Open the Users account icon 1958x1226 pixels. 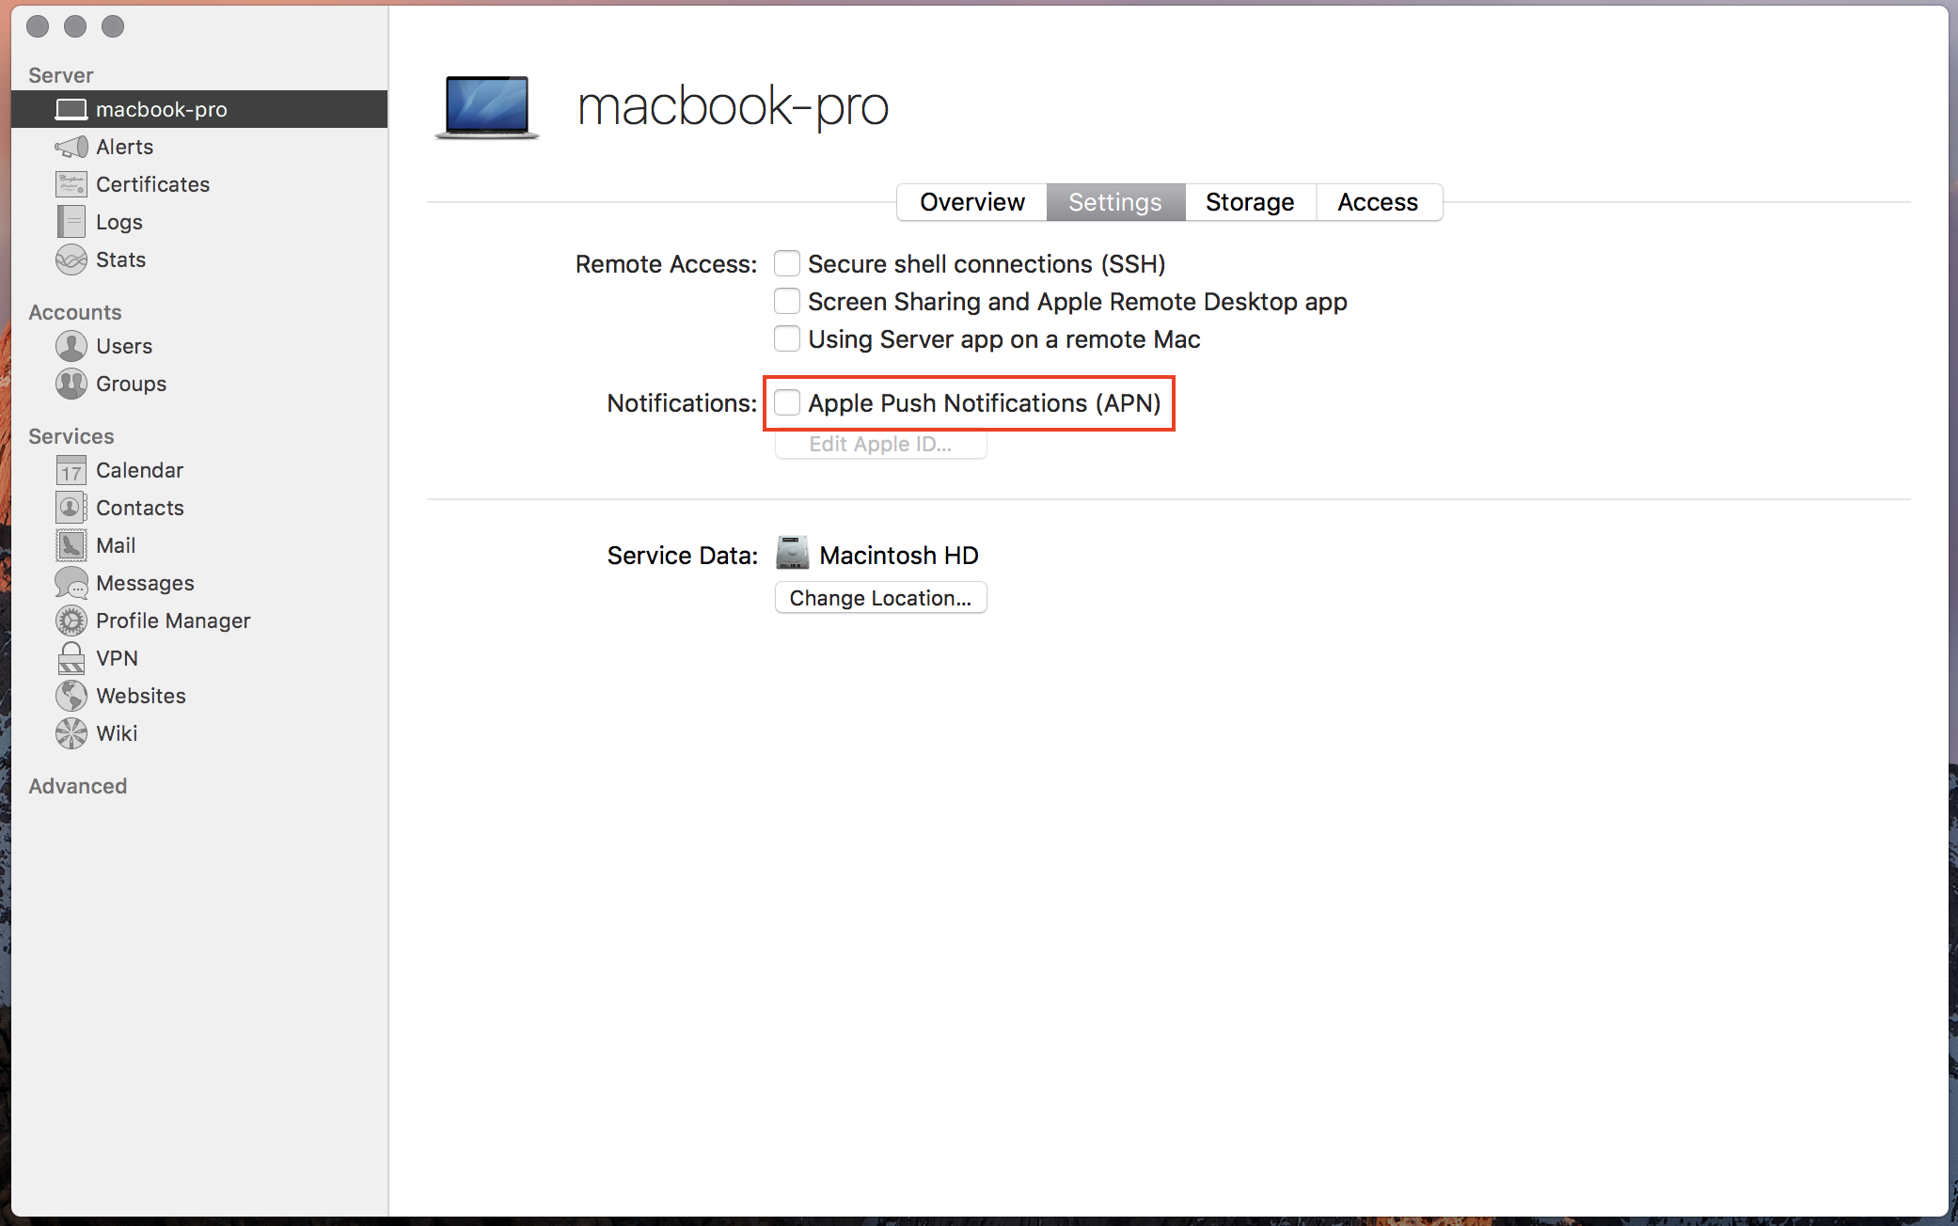point(71,346)
